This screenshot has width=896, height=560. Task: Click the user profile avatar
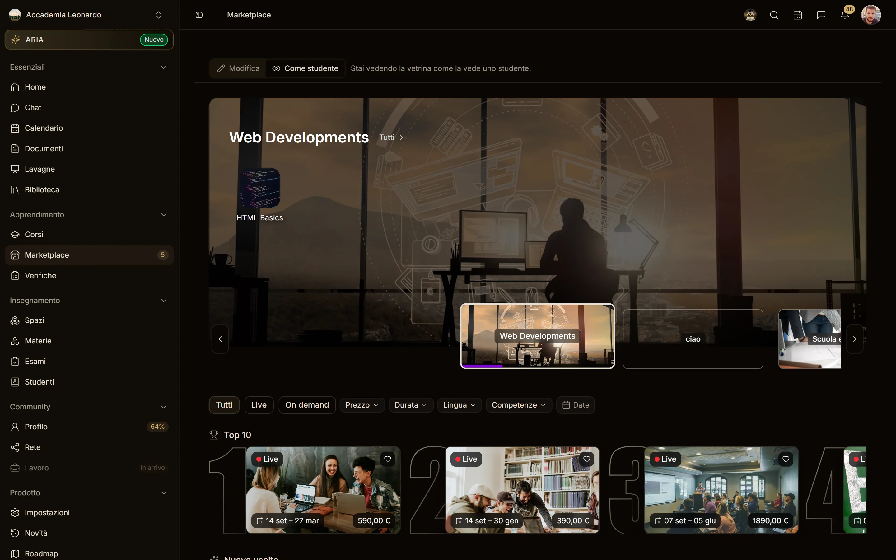coord(871,15)
